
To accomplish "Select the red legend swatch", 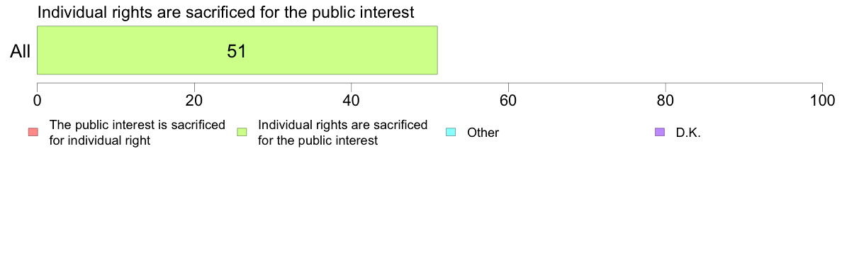I will coord(33,132).
